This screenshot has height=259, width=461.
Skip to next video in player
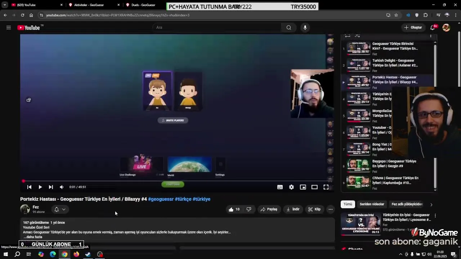point(51,187)
